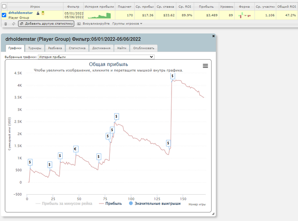Click the badge icon beside drholdemstar name
Screen dimensions: 298x221
point(43,13)
